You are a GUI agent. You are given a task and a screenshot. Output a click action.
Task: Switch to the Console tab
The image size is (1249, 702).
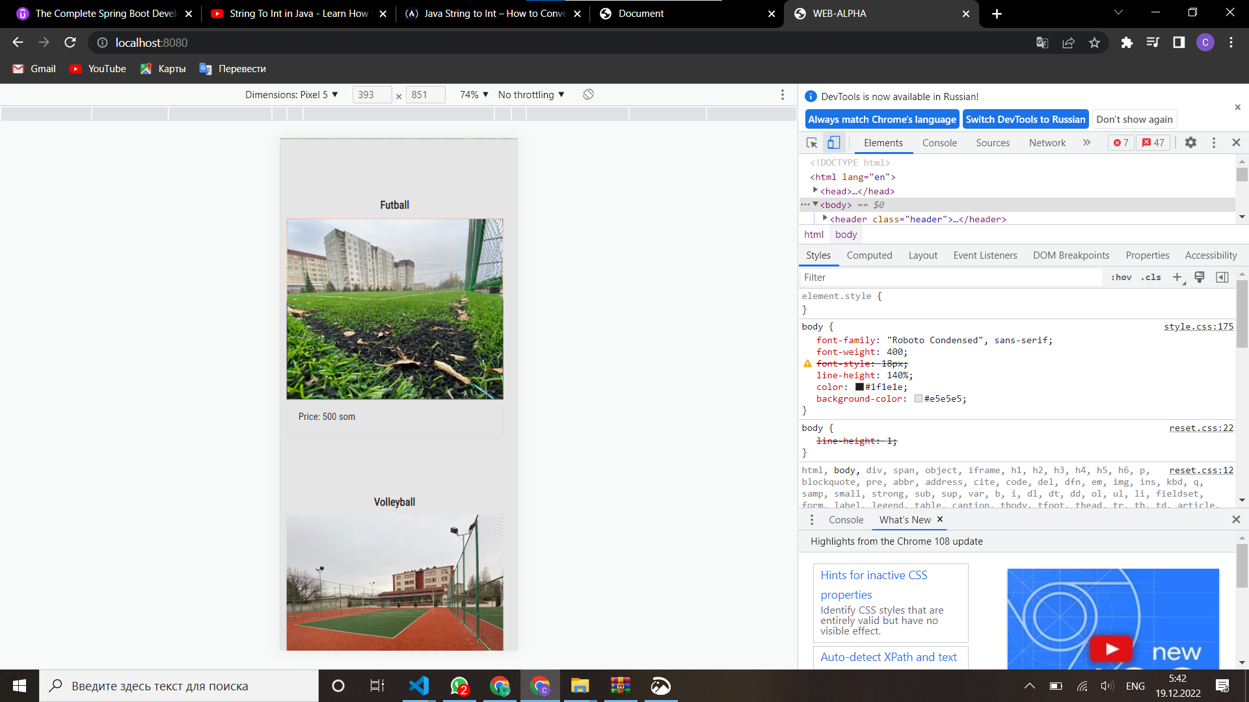(939, 143)
